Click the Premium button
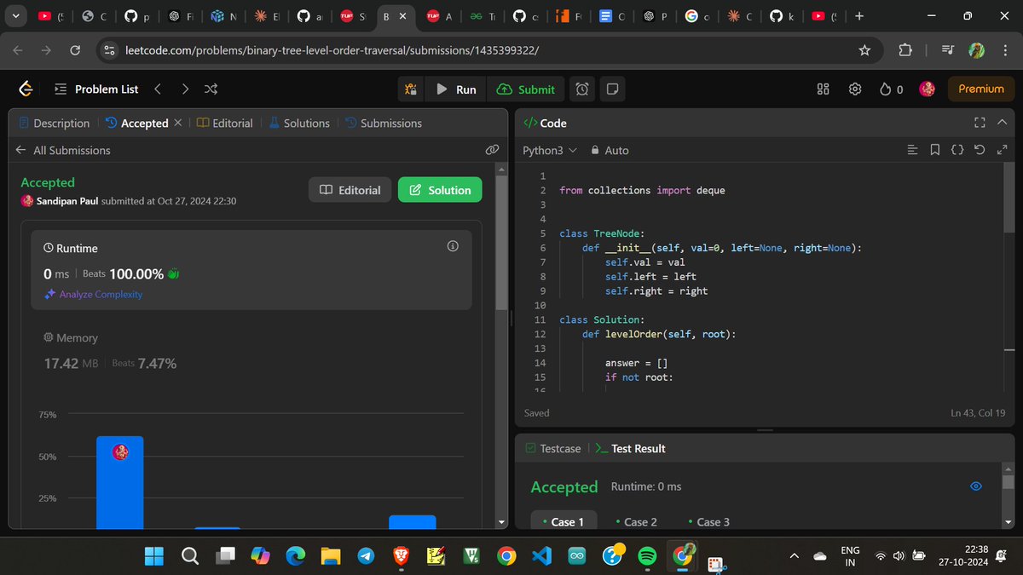This screenshot has height=575, width=1023. click(x=981, y=89)
